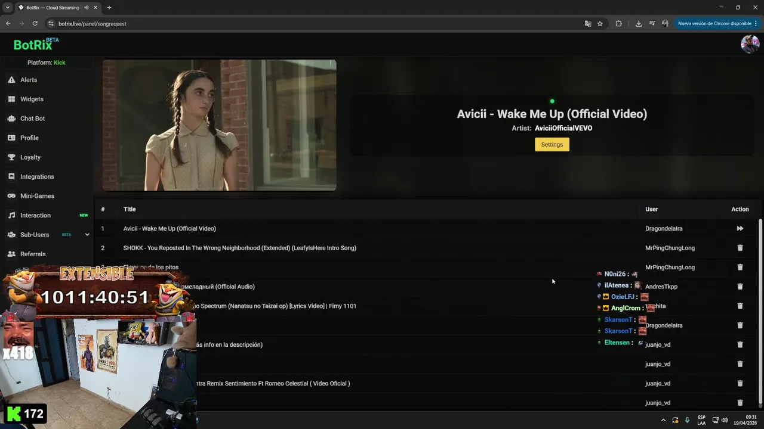Open song request Settings button
The width and height of the screenshot is (764, 429).
click(552, 144)
